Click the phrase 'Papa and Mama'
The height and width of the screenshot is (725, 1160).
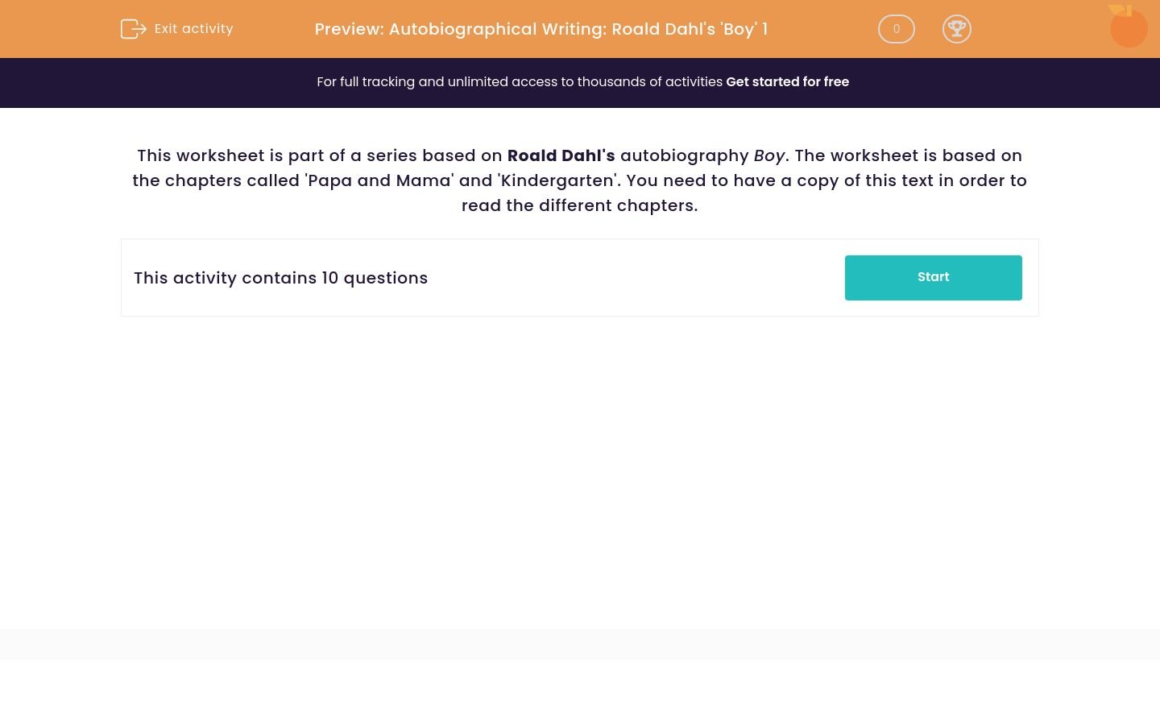pos(376,180)
